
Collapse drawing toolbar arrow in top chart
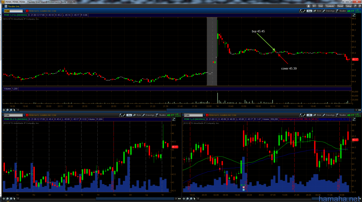(18, 110)
